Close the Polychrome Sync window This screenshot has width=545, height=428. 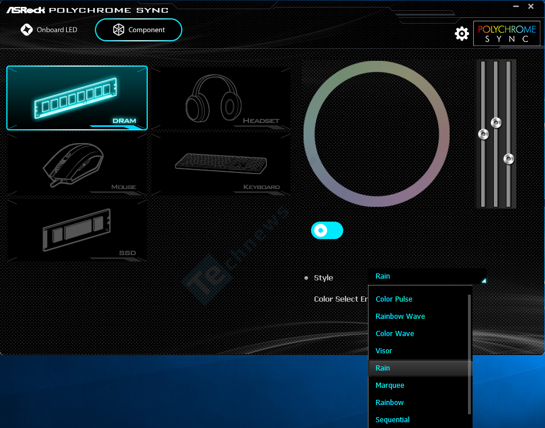pyautogui.click(x=531, y=6)
